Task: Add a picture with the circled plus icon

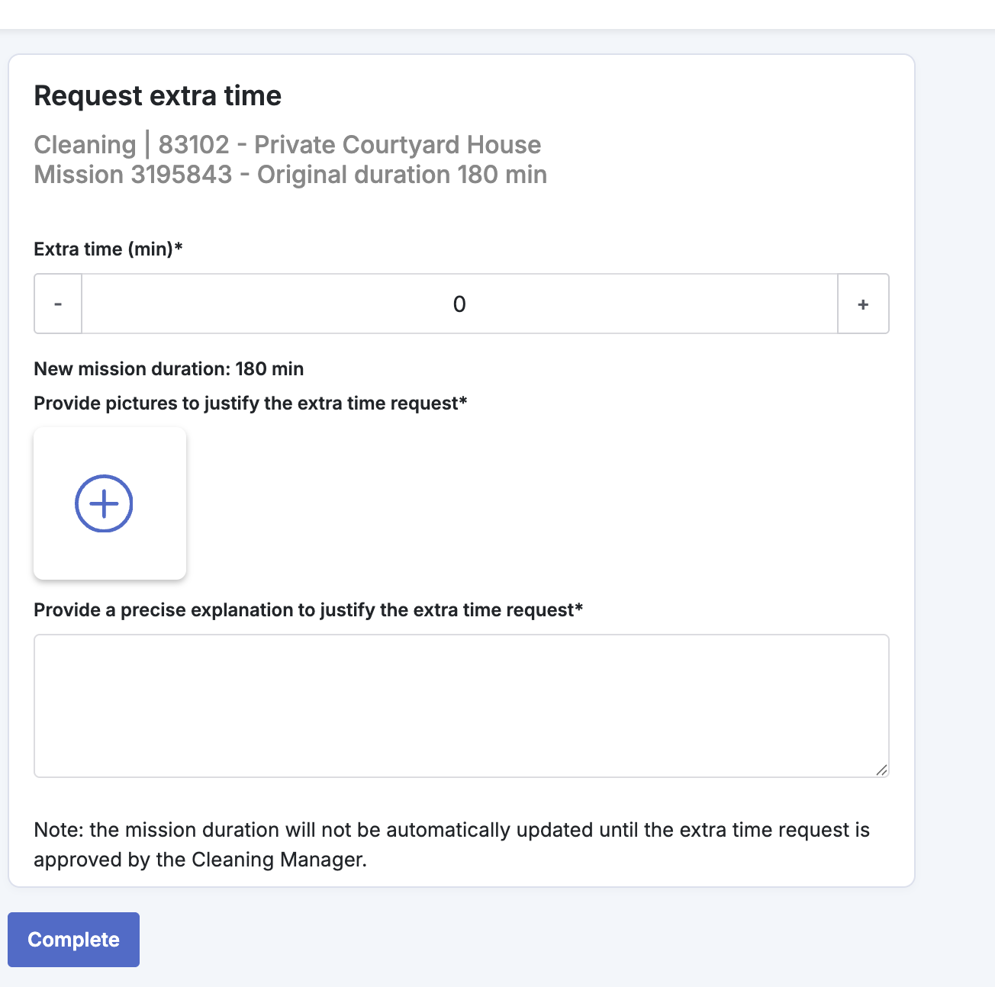Action: (104, 503)
